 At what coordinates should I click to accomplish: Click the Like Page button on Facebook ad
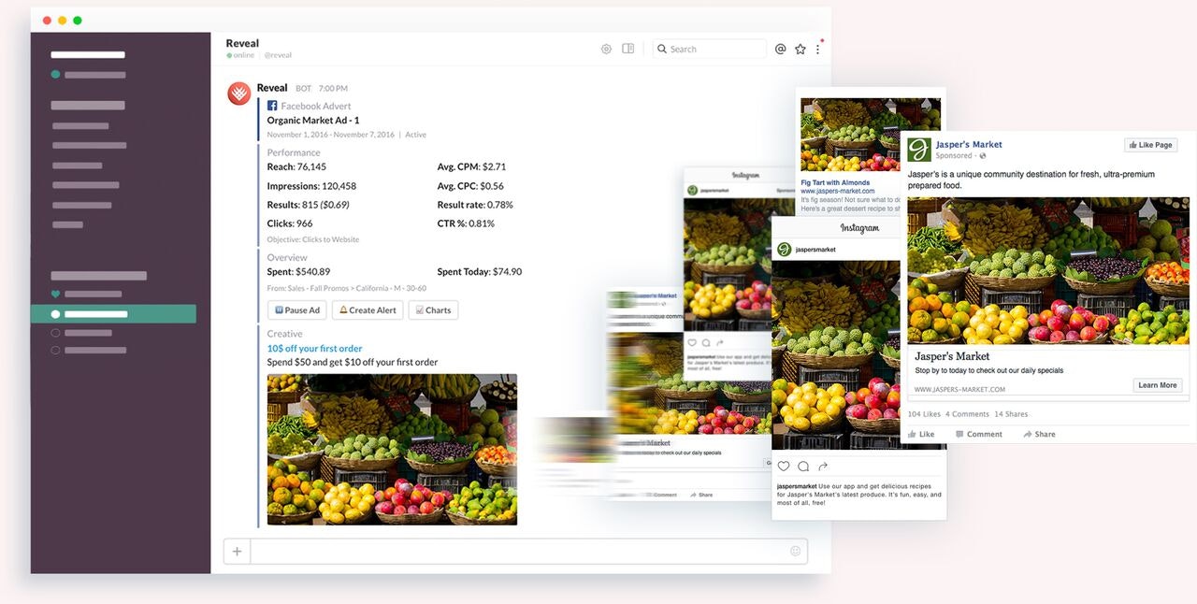[1150, 145]
